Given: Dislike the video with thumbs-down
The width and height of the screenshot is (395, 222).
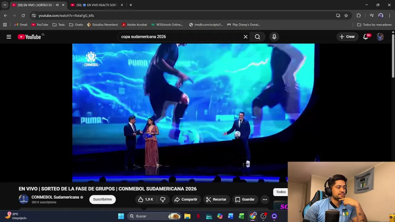Looking at the screenshot, I should tap(163, 199).
